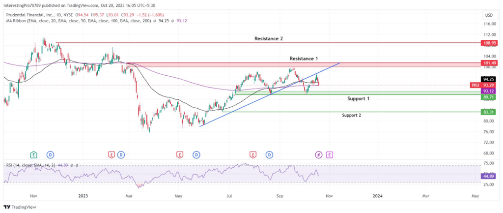This screenshot has width=503, height=213.
Task: Click the PRU 93.29 last price label
Action: click(x=483, y=85)
